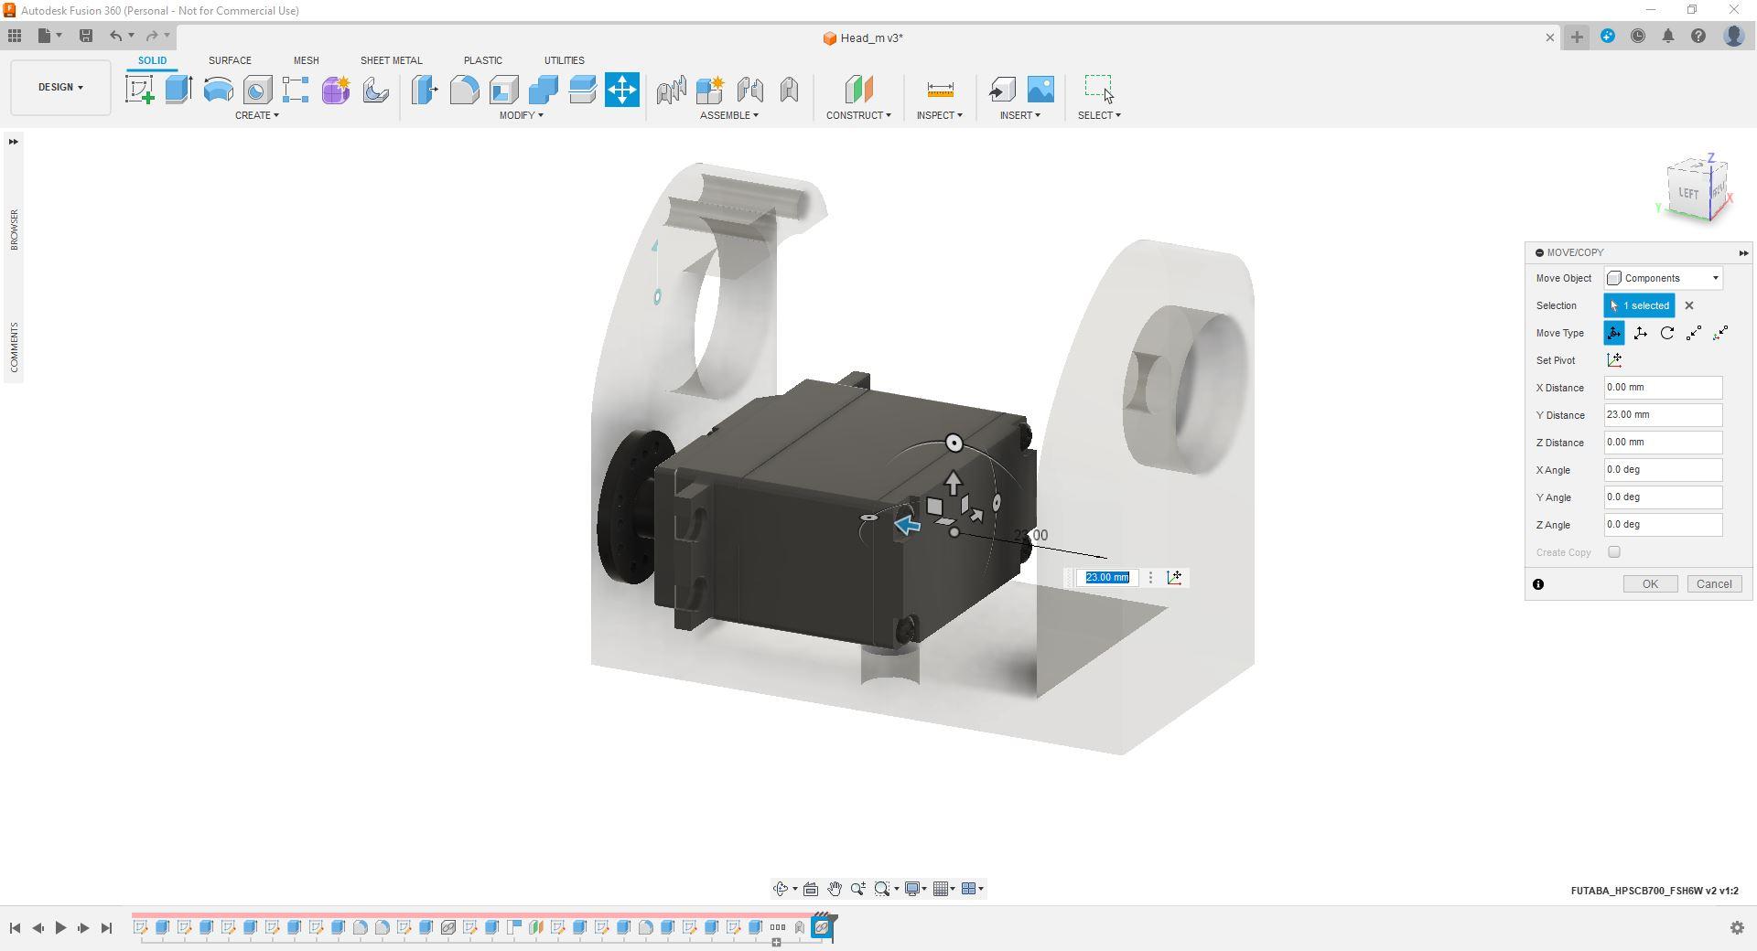
Task: Click the Rectangular Pattern icon
Action: (x=296, y=90)
